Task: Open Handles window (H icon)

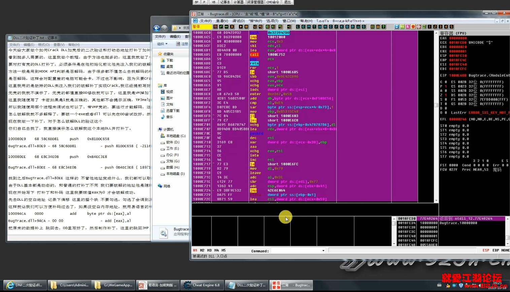Action: pos(326,27)
